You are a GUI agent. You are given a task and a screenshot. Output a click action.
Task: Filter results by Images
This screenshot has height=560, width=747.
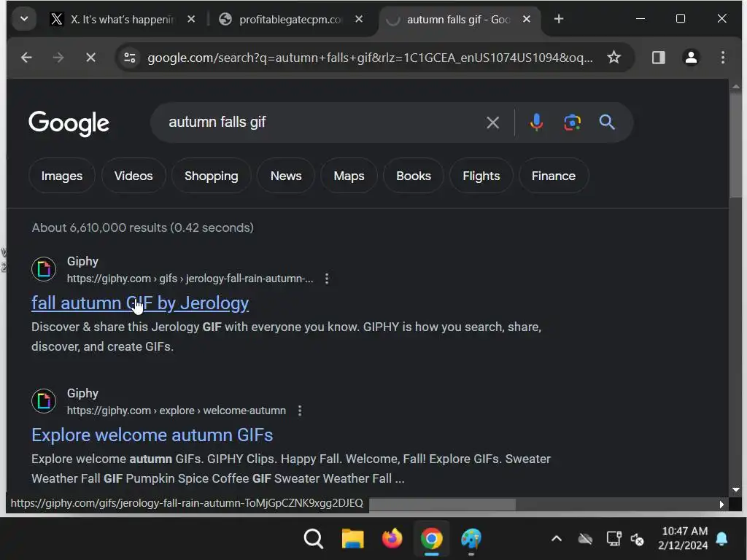62,176
